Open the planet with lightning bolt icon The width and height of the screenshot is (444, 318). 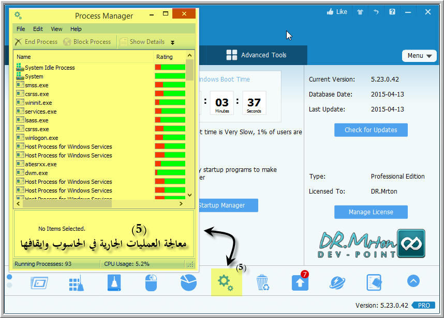coord(337,283)
